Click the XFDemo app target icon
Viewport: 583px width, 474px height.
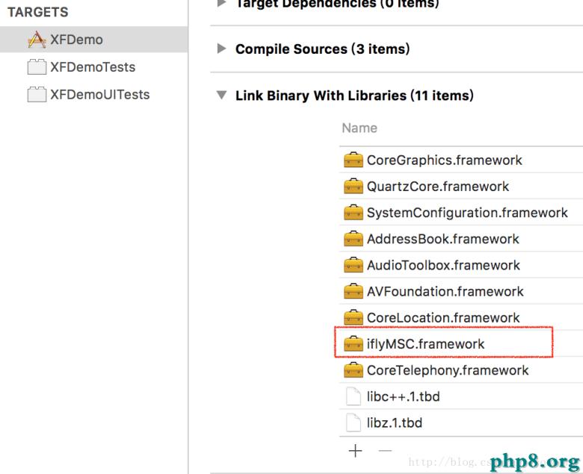pos(37,40)
